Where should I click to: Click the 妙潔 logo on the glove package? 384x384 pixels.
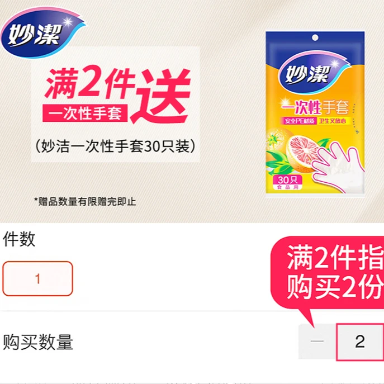click(x=314, y=73)
